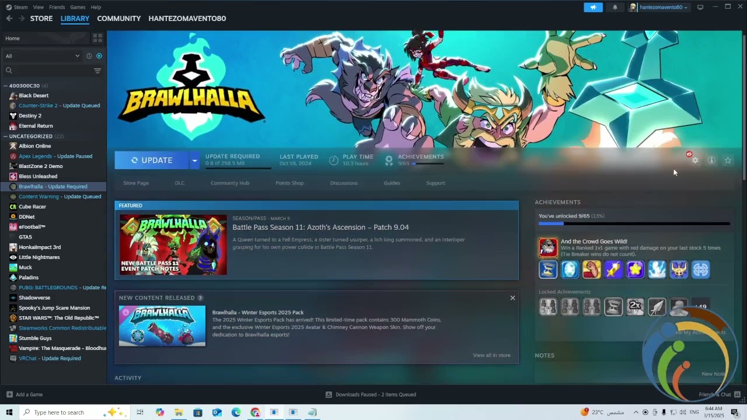Open Brawlhalla Community Hub link
The image size is (747, 420).
pyautogui.click(x=230, y=183)
